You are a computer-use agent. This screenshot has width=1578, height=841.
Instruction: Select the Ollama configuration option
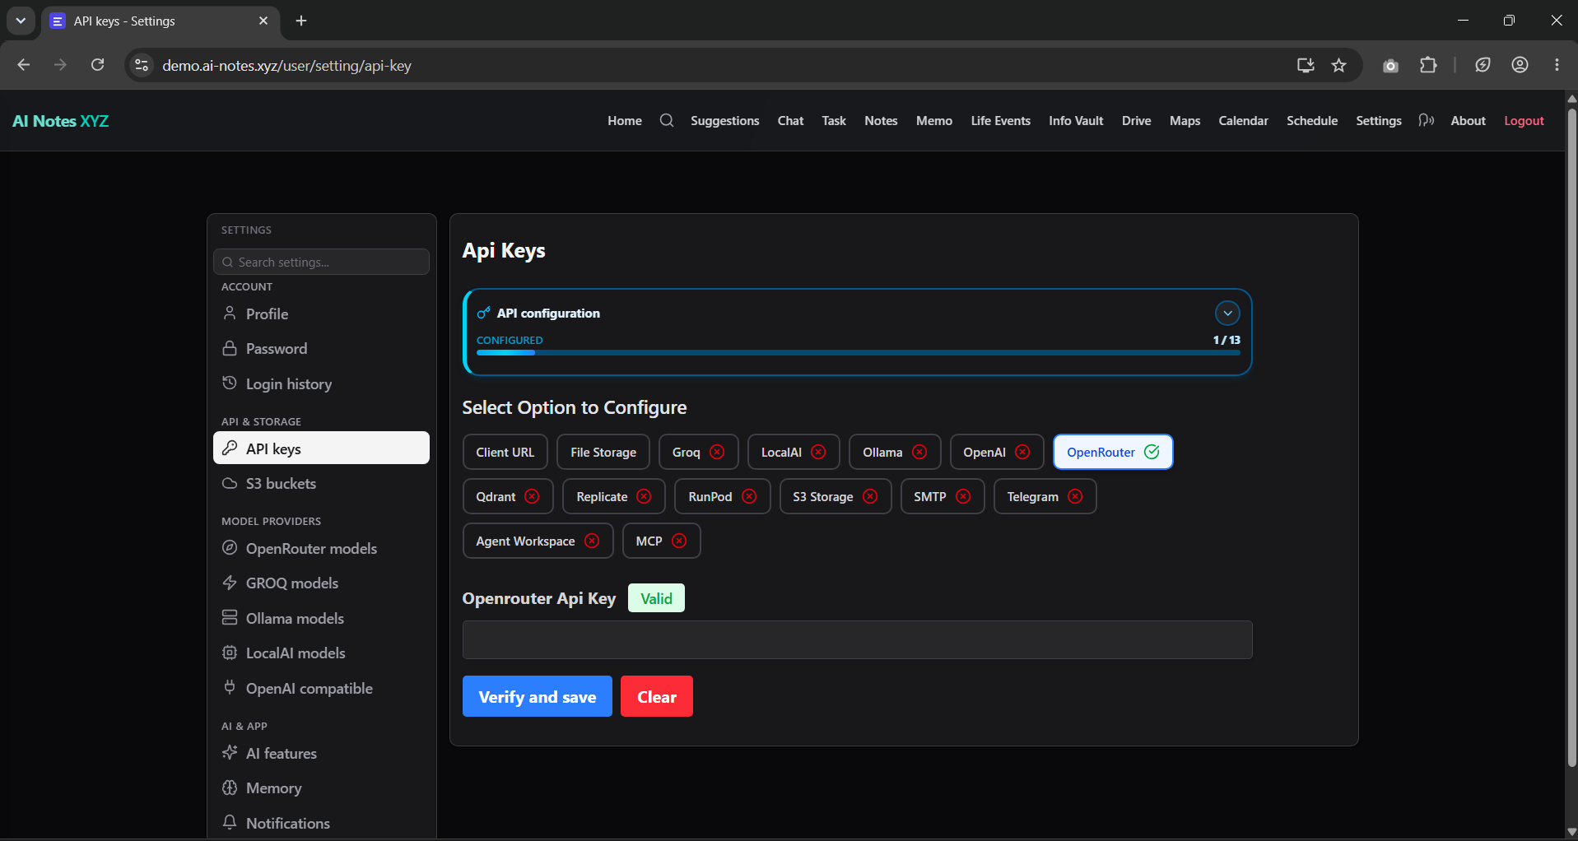pos(895,452)
